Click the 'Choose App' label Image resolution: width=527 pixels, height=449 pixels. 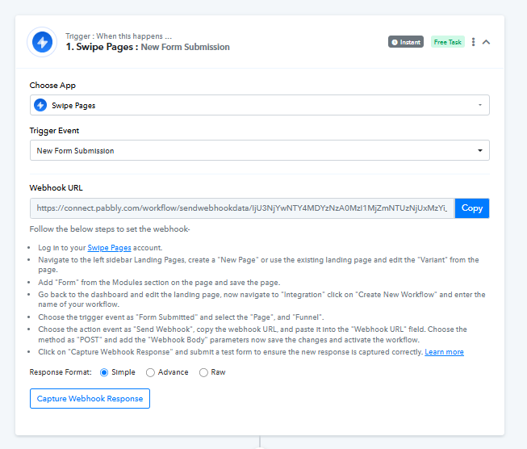tap(52, 86)
